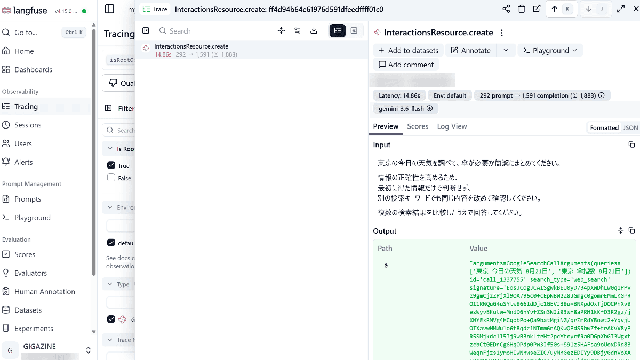Click the langfuse logo
The width and height of the screenshot is (640, 360).
tap(26, 10)
